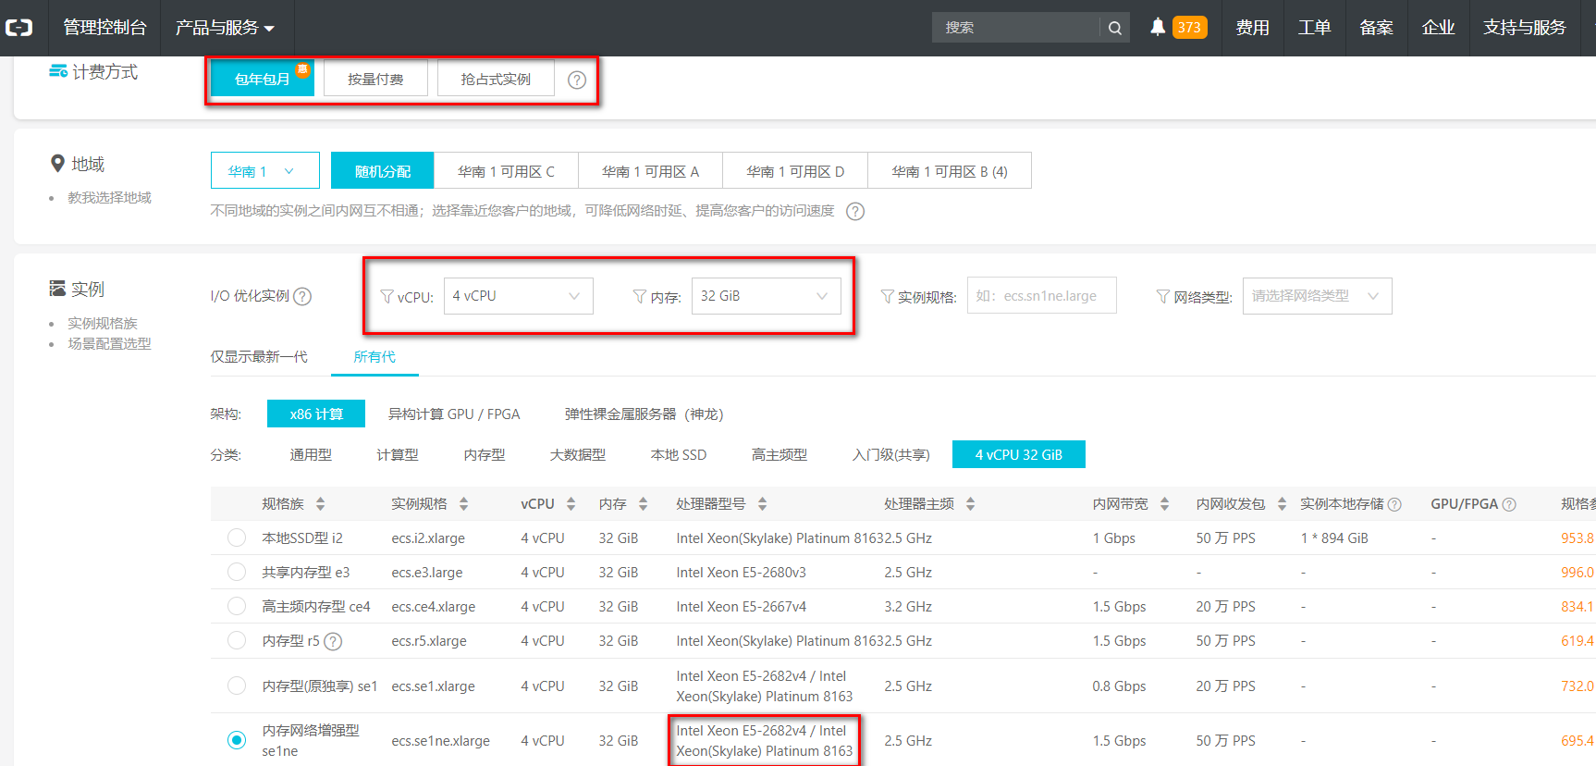1596x766 pixels.
Task: Select radio for 内存网络增强型 se1ne row
Action: (237, 740)
